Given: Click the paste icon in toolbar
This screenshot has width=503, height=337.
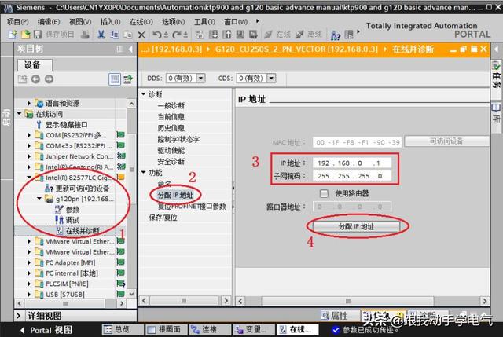Looking at the screenshot, I should (128, 34).
